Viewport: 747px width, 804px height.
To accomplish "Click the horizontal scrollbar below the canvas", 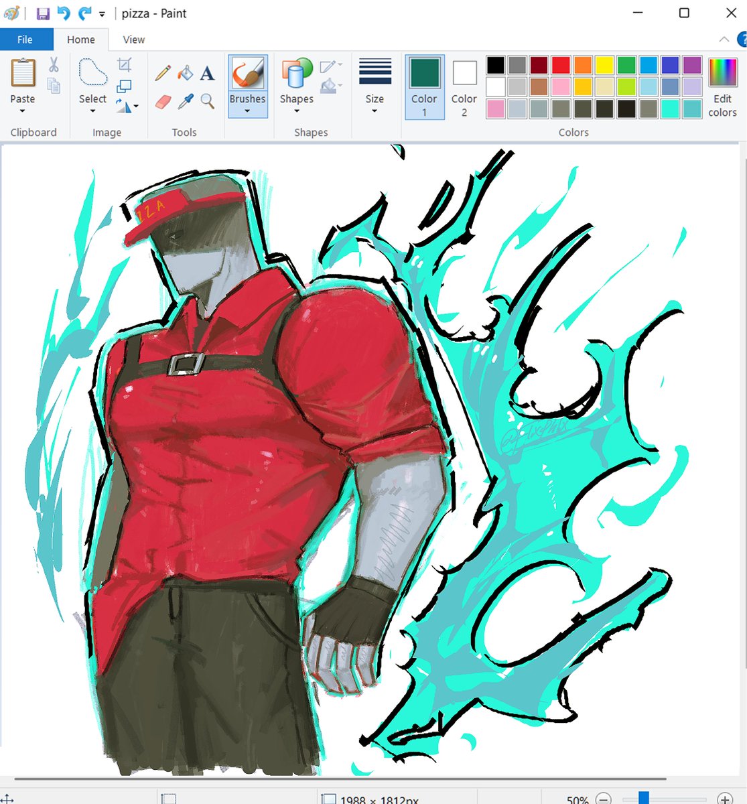I will 340,779.
